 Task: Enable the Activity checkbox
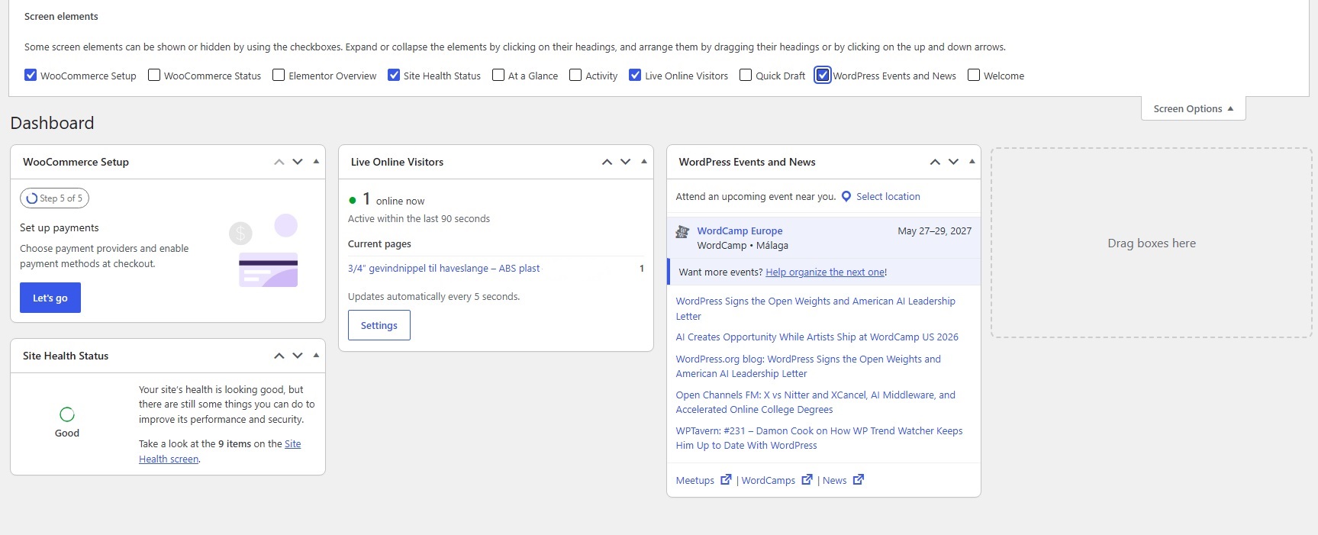click(575, 75)
